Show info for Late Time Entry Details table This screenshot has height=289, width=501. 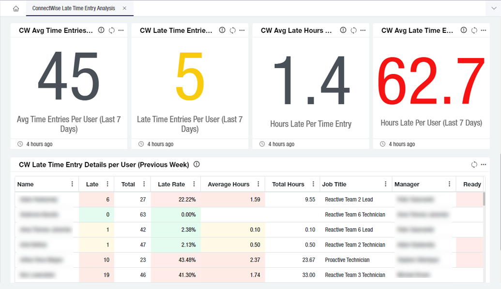point(197,164)
